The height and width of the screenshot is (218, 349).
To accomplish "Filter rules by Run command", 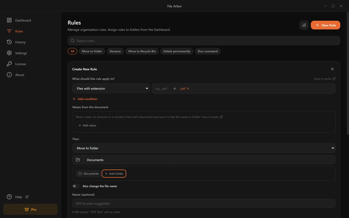I will click(208, 51).
